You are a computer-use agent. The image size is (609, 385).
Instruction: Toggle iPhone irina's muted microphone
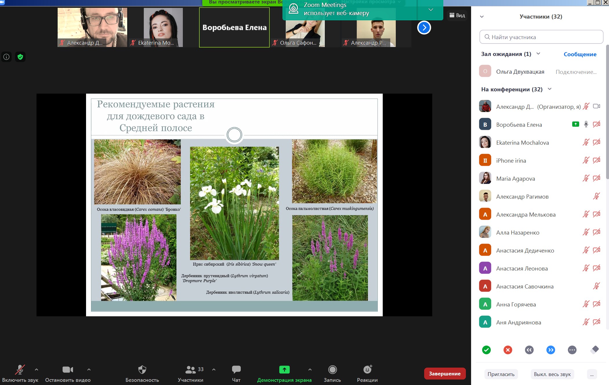coord(586,160)
